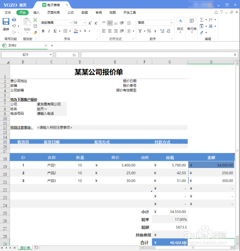240x251 pixels.
Task: Click the Undo arrow icon
Action: pyautogui.click(x=14, y=26)
